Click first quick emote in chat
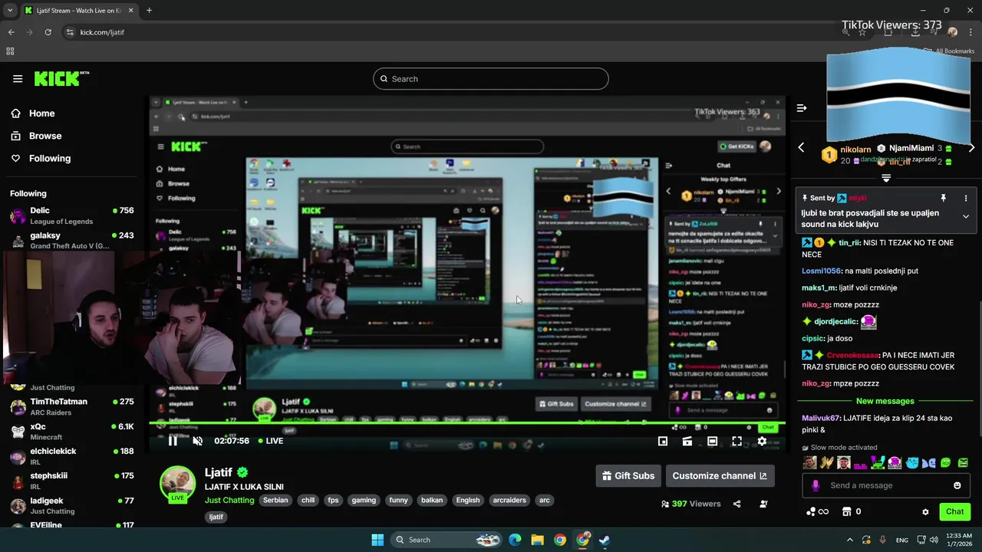This screenshot has height=552, width=982. pos(809,462)
